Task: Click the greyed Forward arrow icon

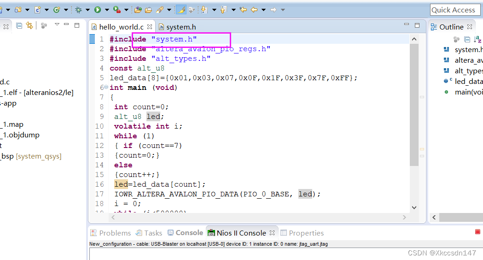Action: (x=274, y=10)
